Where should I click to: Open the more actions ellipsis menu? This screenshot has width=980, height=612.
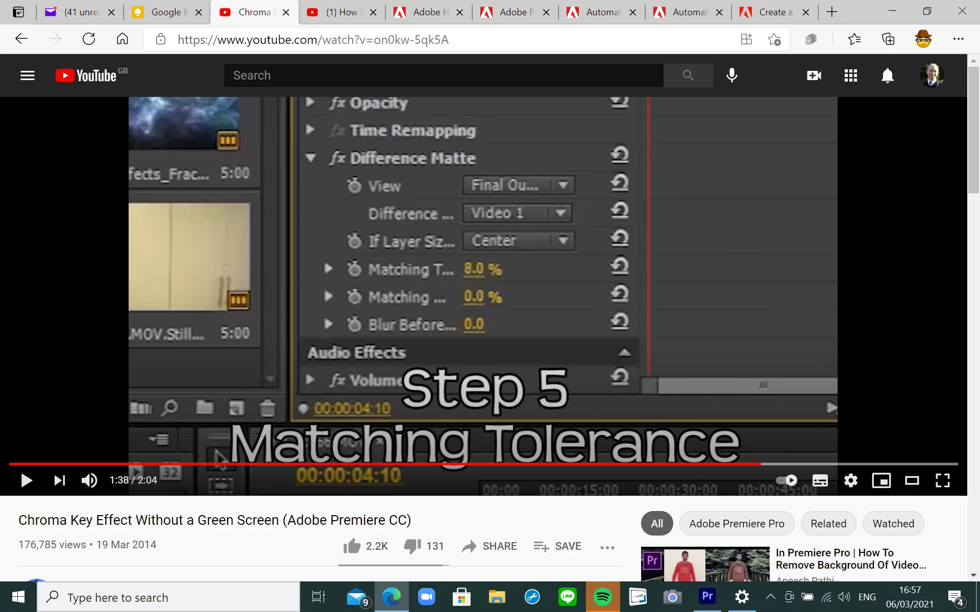(x=607, y=547)
